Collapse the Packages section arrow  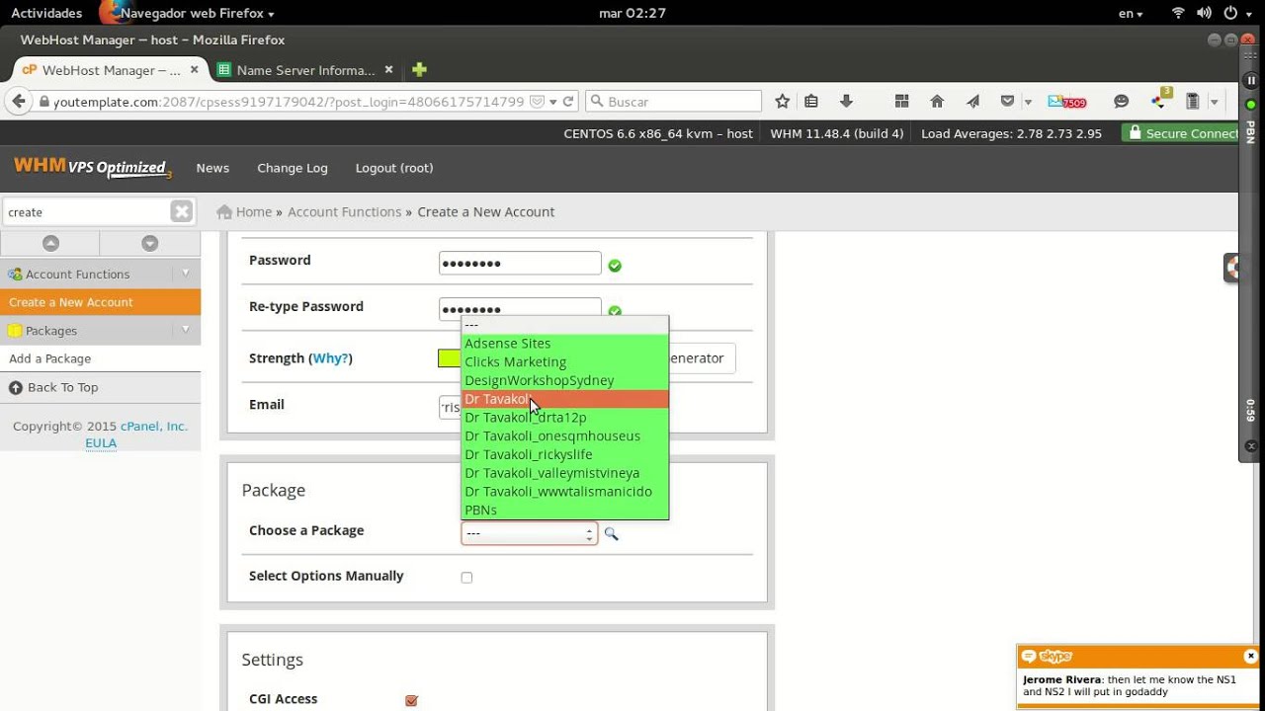(x=185, y=330)
